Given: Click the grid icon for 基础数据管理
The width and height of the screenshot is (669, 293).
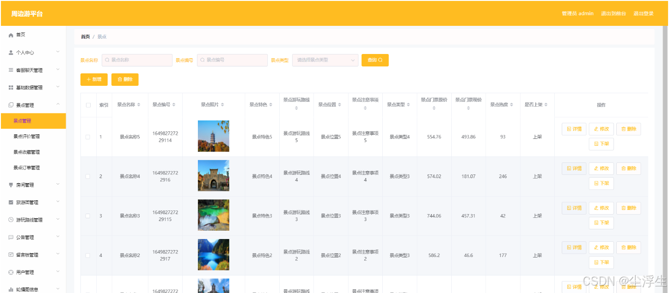Looking at the screenshot, I should pyautogui.click(x=11, y=88).
